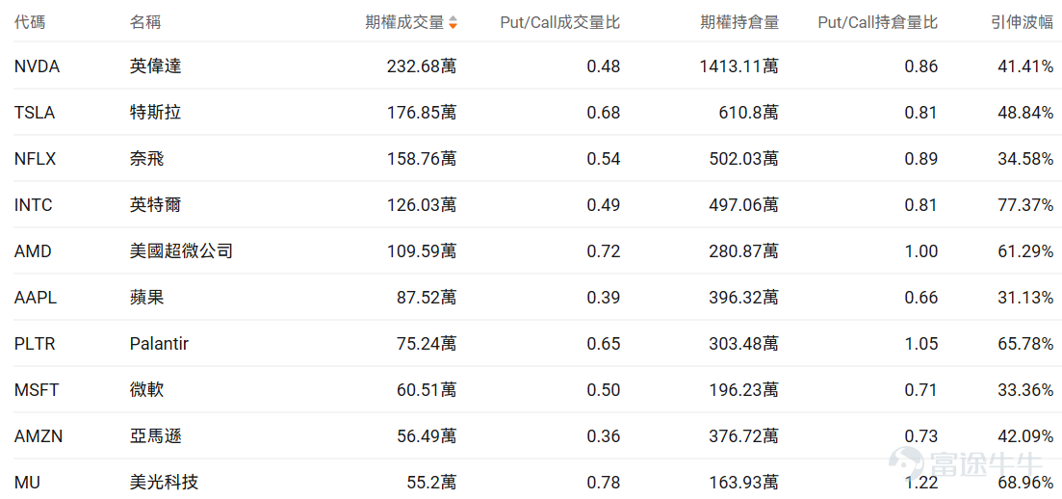This screenshot has height=499, width=1062.
Task: Select the volume value 126.03萬
Action: (x=422, y=205)
